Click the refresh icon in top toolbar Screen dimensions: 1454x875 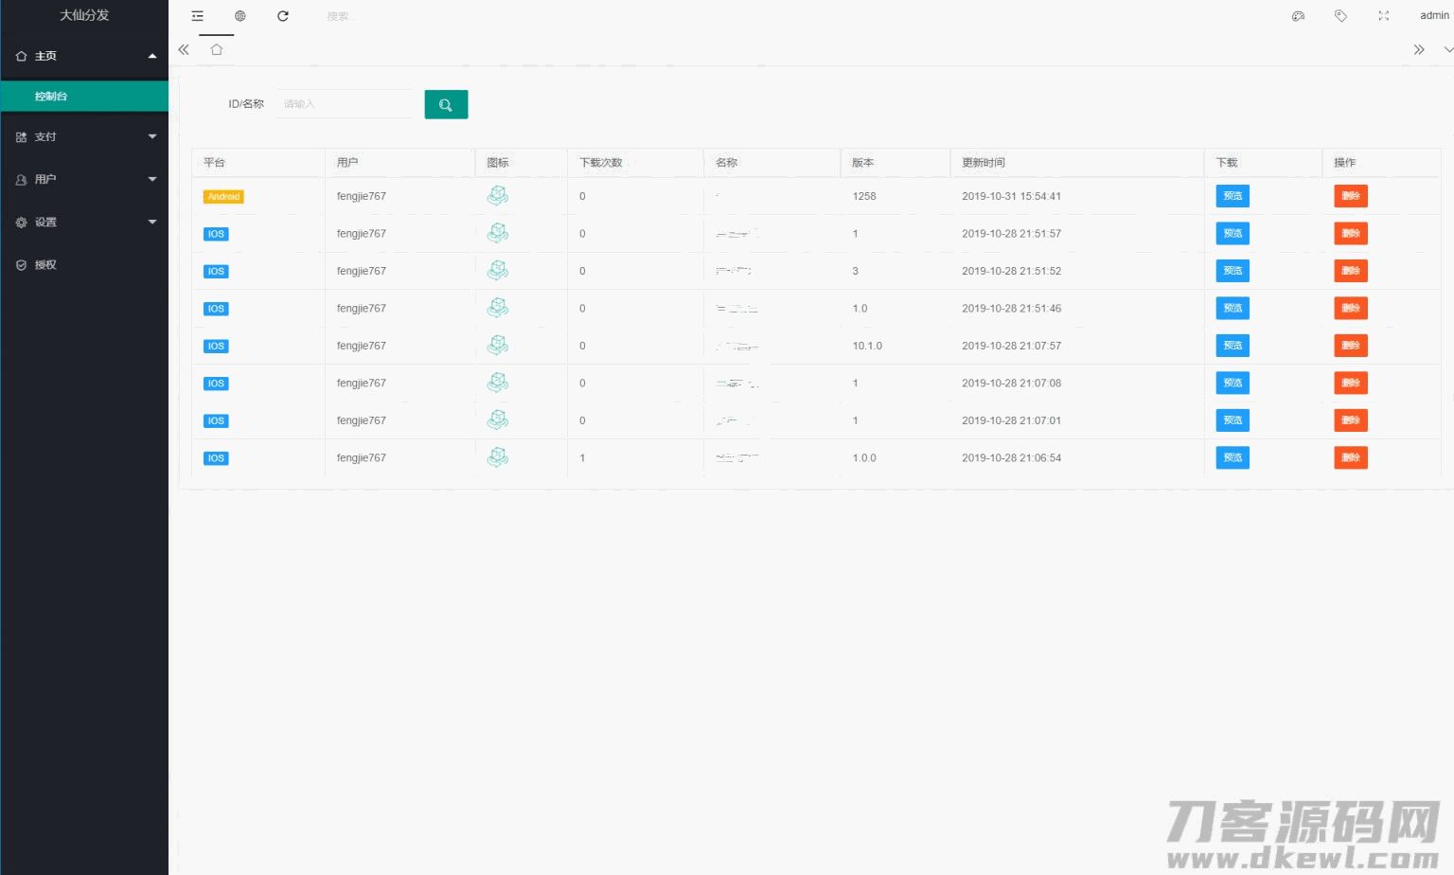click(283, 16)
